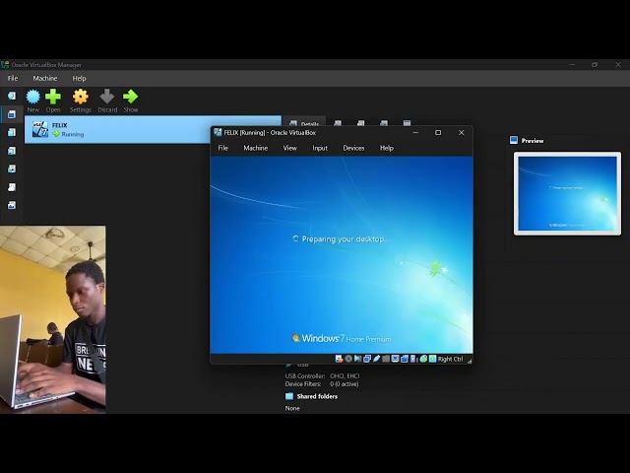Click the Shared folders folder icon

289,396
